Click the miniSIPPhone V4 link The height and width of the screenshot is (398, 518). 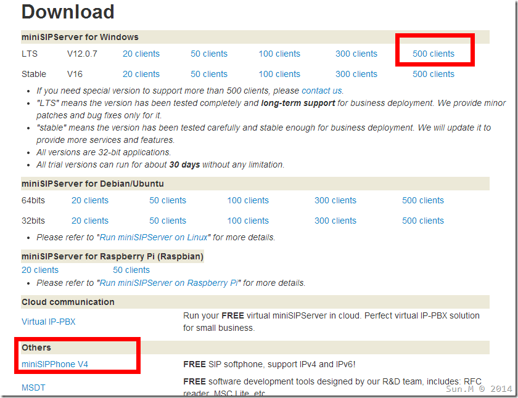(x=54, y=364)
